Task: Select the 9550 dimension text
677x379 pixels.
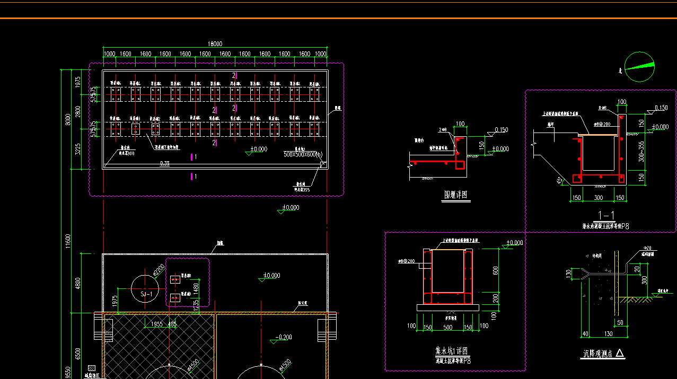Action: tap(67, 373)
